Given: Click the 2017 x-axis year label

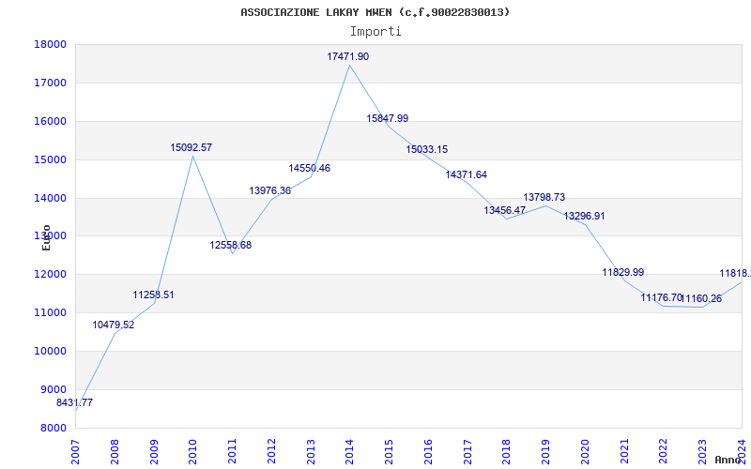Looking at the screenshot, I should pos(467,452).
